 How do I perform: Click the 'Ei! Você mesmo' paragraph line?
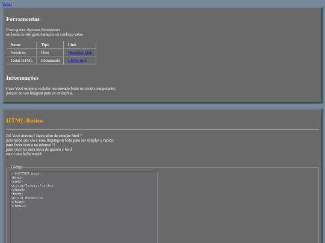[44, 136]
